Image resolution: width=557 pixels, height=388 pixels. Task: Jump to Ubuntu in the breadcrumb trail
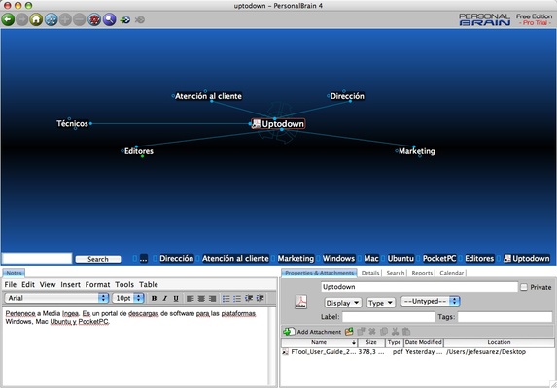click(400, 259)
